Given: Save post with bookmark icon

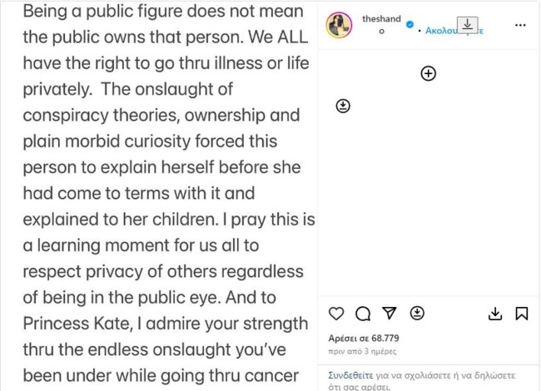Looking at the screenshot, I should click(x=522, y=314).
